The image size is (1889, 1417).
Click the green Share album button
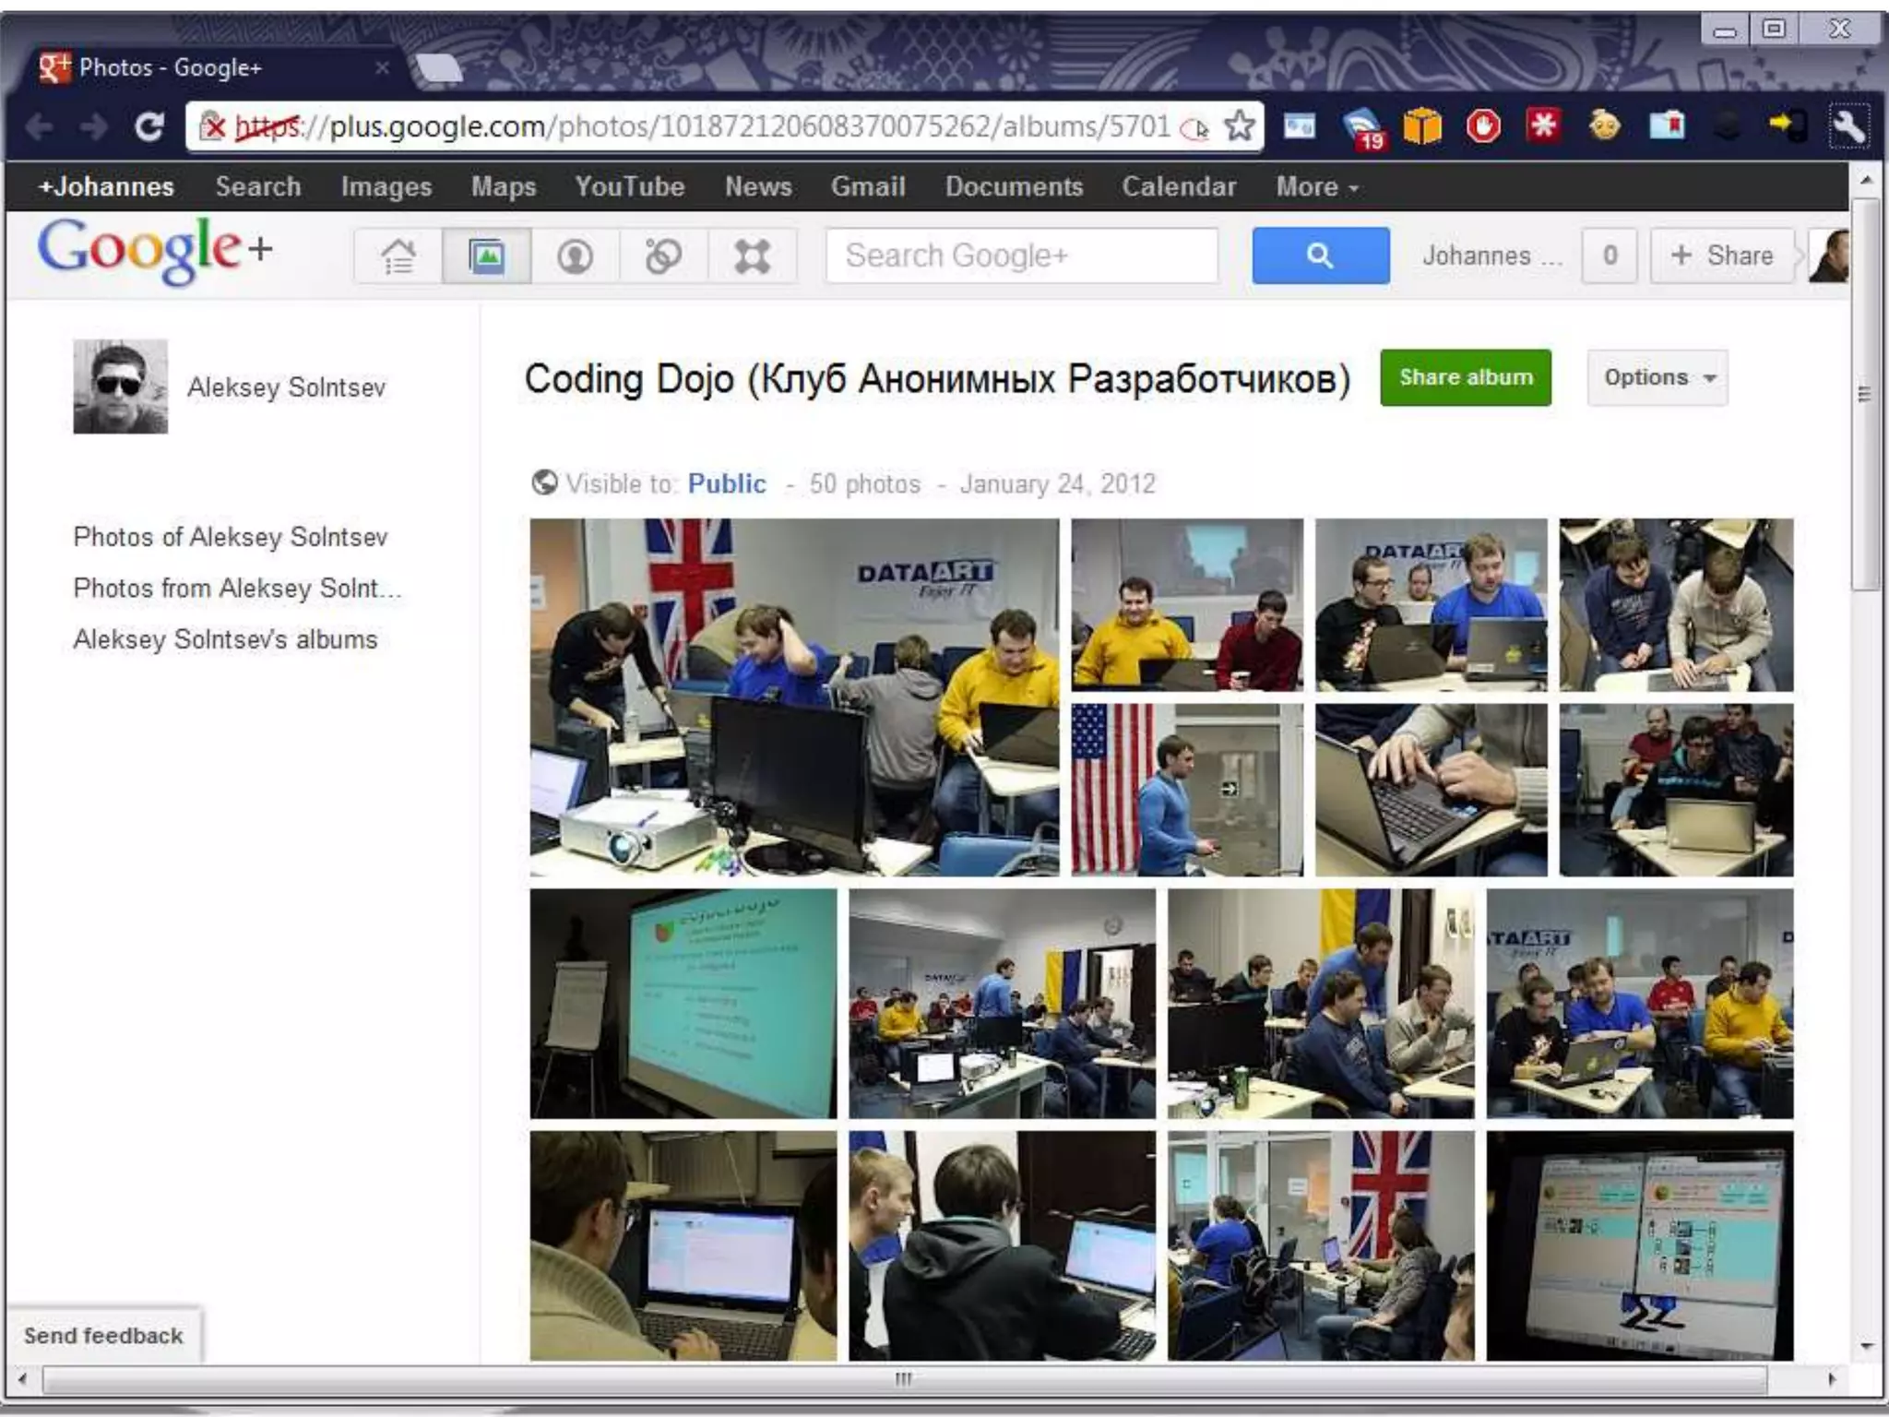point(1466,377)
